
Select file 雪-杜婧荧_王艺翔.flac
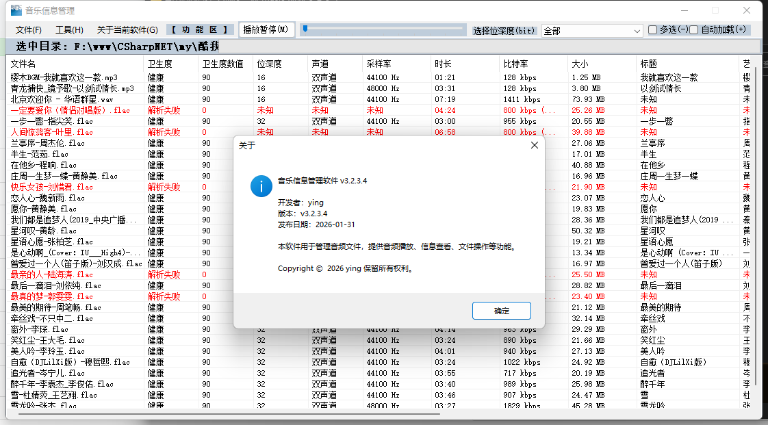coord(54,395)
